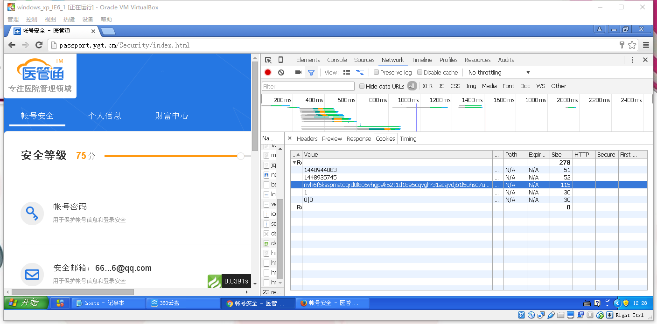This screenshot has height=324, width=657.
Task: Click the red record network log button
Action: point(268,72)
